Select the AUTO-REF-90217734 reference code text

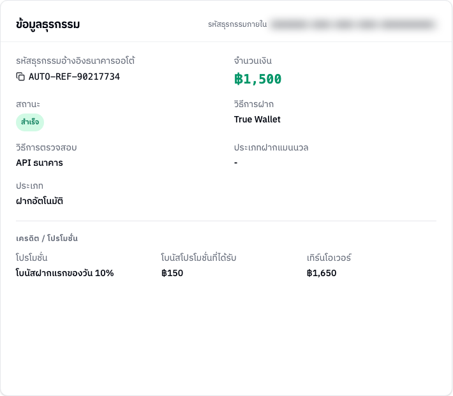pyautogui.click(x=74, y=77)
